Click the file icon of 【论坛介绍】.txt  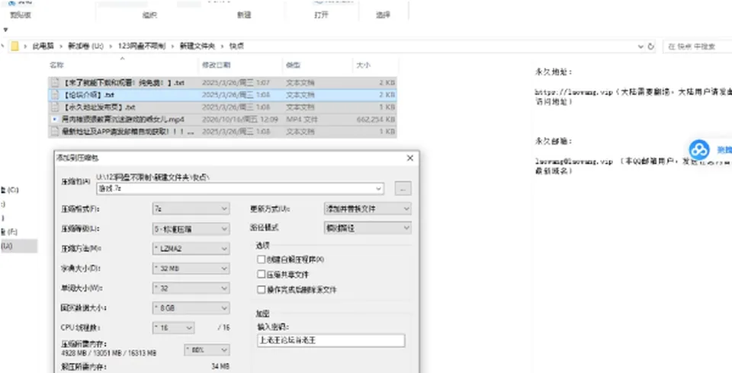(x=55, y=94)
